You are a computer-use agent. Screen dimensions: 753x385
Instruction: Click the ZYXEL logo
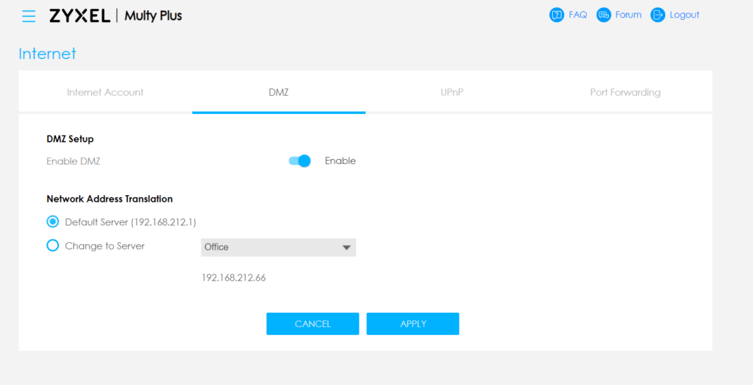click(79, 15)
